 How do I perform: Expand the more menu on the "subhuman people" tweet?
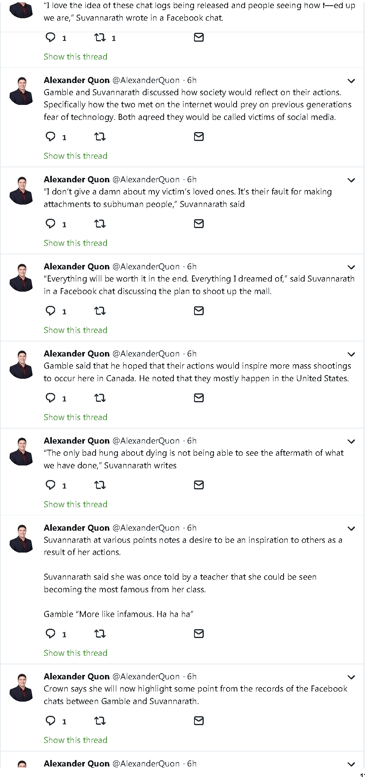pos(351,180)
